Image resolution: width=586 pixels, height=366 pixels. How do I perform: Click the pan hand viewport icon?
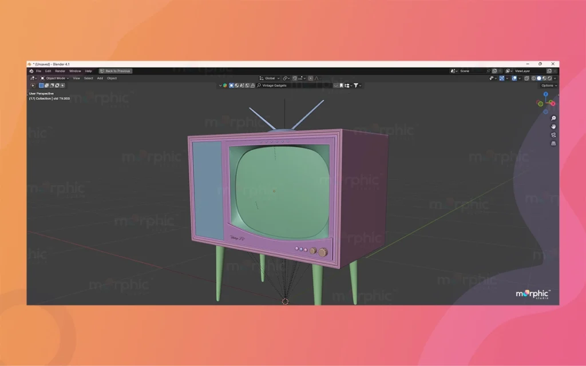(x=553, y=126)
